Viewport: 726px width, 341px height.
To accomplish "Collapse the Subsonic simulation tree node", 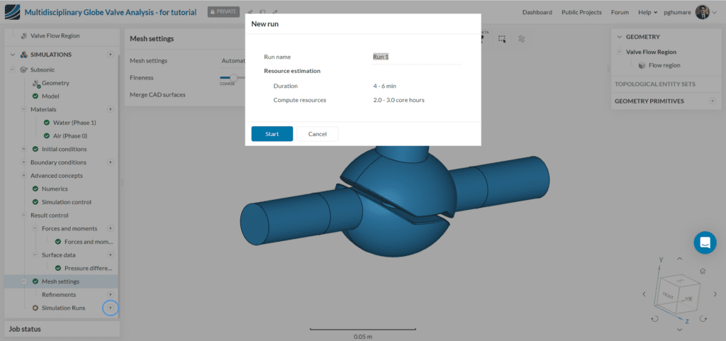I will (13, 69).
